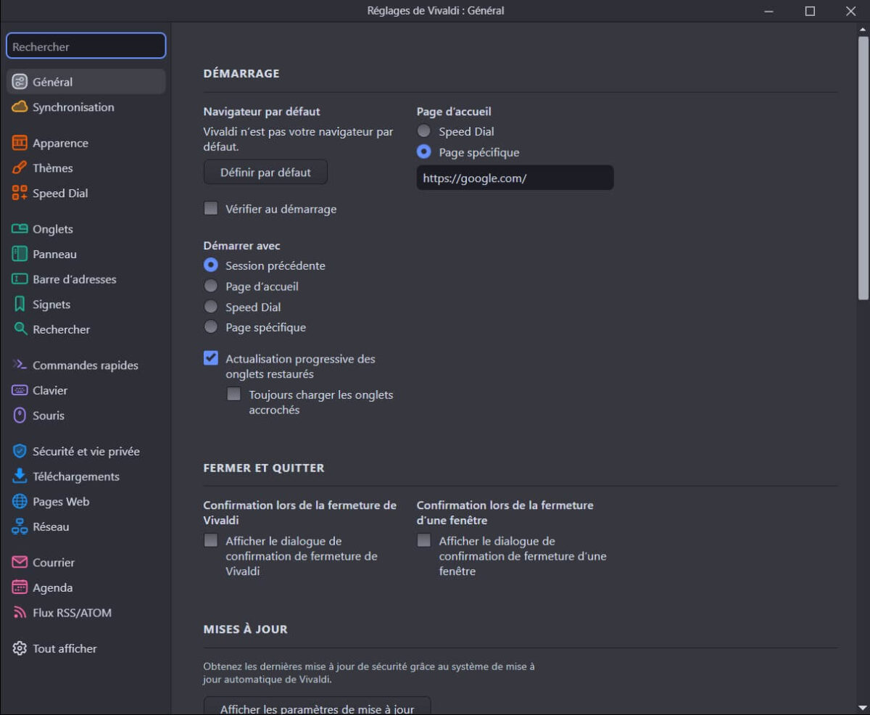Disable Actualisation progressive des onglets restaurés

click(x=211, y=357)
